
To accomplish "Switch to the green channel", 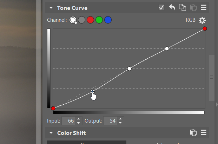I will click(99, 20).
